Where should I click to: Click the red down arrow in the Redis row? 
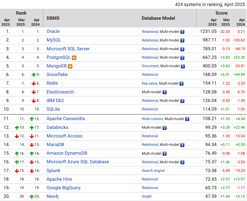34,83
